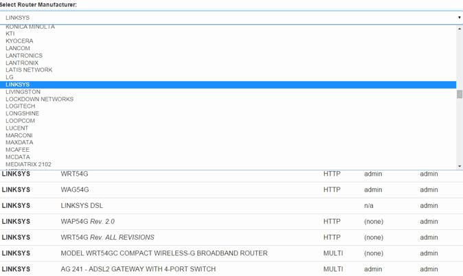
Task: Click WRT54G model cell with admin username
Action: click(x=74, y=174)
